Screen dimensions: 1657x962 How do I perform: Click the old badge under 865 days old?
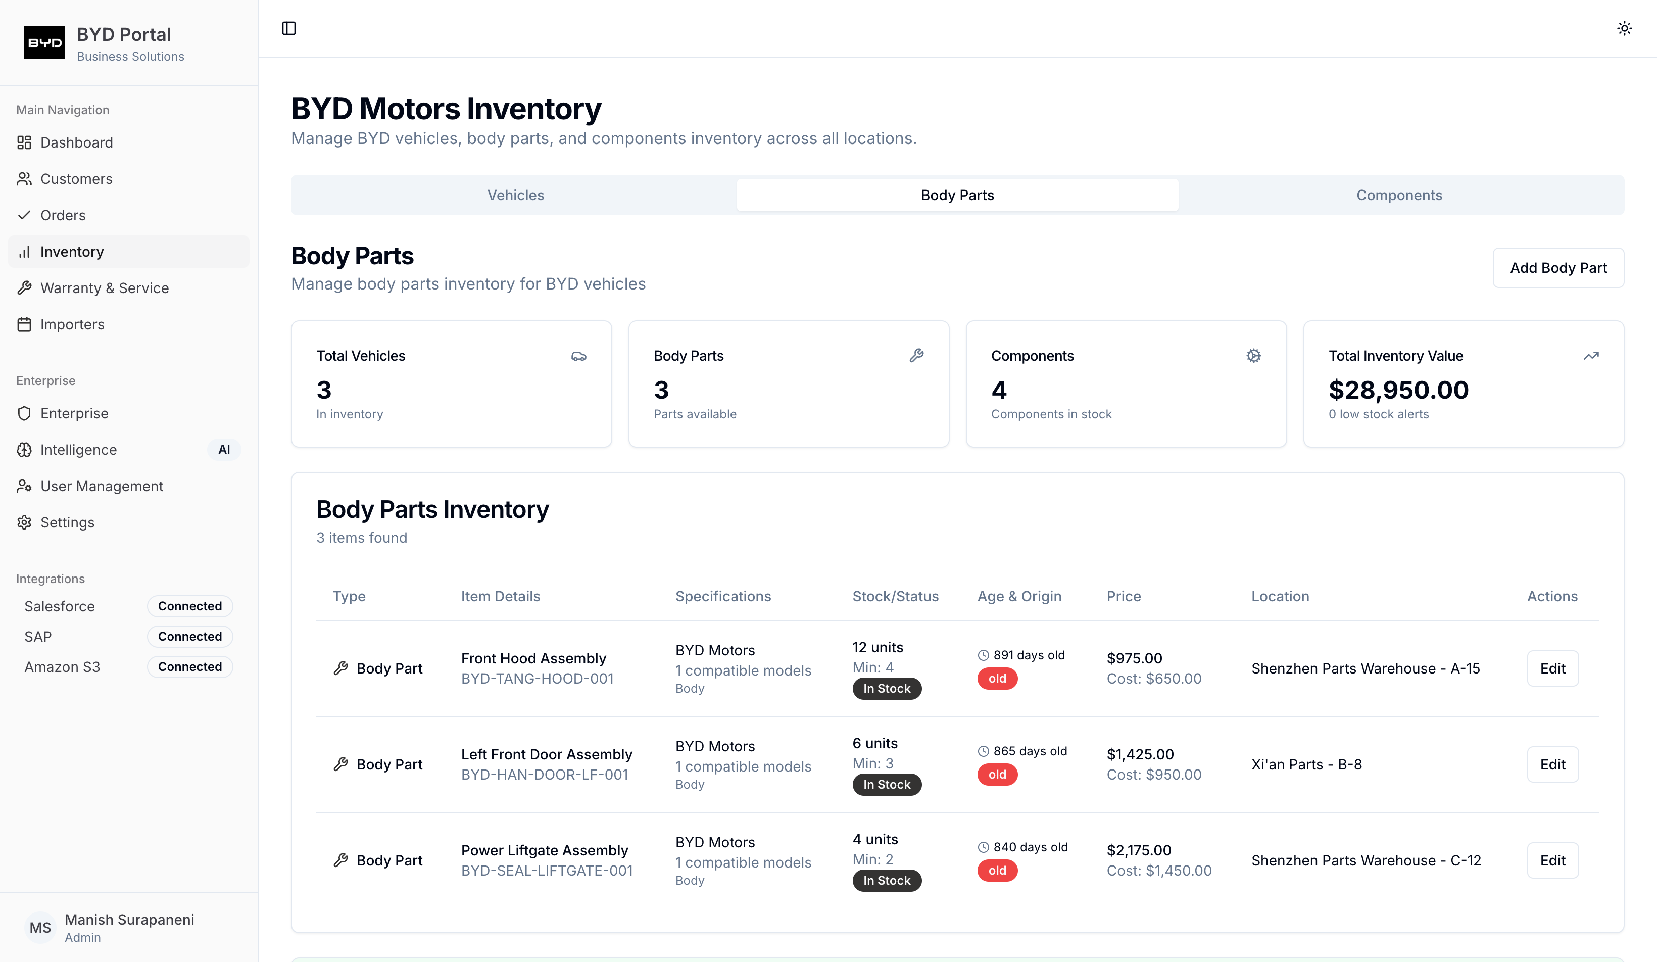coord(998,775)
